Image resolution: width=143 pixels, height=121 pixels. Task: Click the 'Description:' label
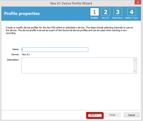[x=13, y=60]
